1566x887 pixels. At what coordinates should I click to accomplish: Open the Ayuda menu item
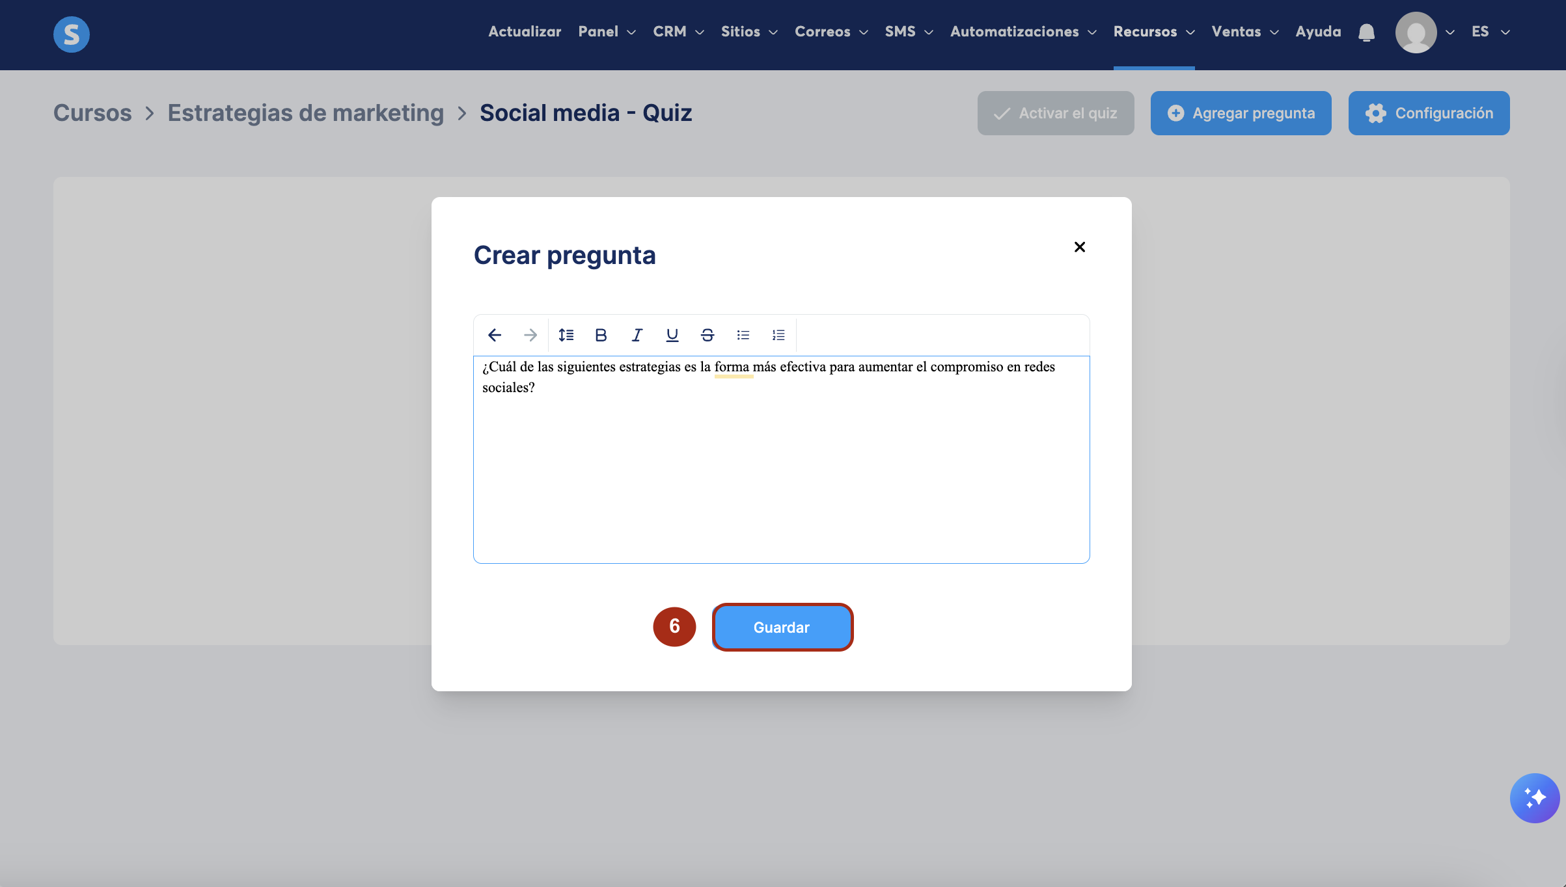click(x=1318, y=32)
